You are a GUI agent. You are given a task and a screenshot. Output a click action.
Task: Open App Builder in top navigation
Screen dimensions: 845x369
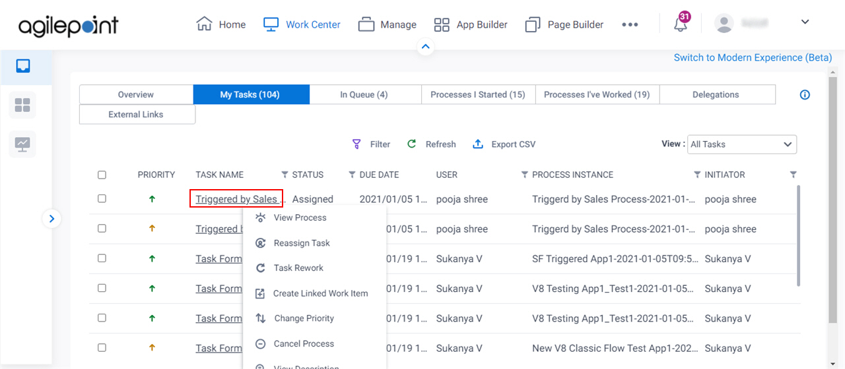(471, 24)
